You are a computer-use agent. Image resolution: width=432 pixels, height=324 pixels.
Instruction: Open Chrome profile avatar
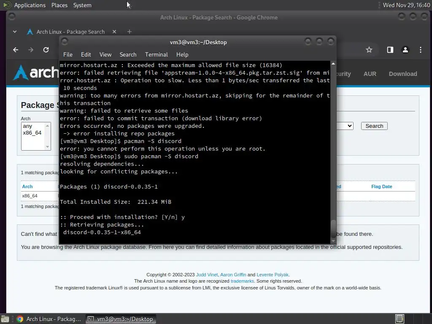click(x=405, y=50)
